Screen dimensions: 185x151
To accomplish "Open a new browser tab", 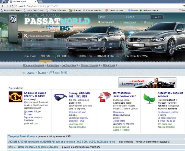I will point(40,2).
